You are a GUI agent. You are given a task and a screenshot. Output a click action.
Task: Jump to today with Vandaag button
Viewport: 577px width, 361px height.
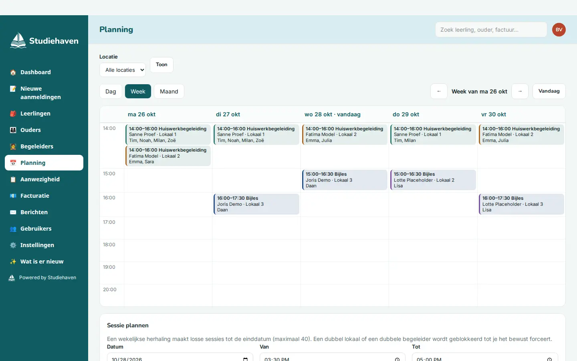tap(549, 91)
